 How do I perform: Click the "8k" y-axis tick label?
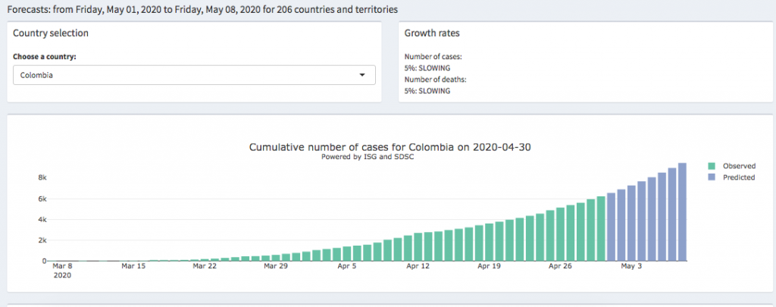(42, 178)
